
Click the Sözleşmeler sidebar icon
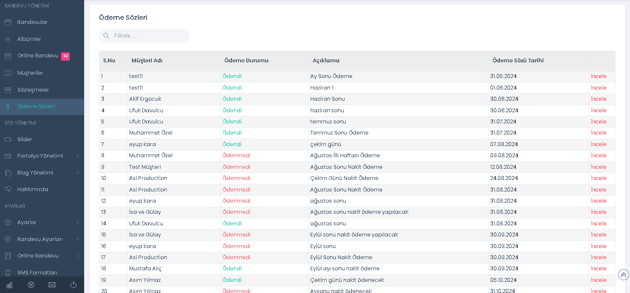(8, 90)
